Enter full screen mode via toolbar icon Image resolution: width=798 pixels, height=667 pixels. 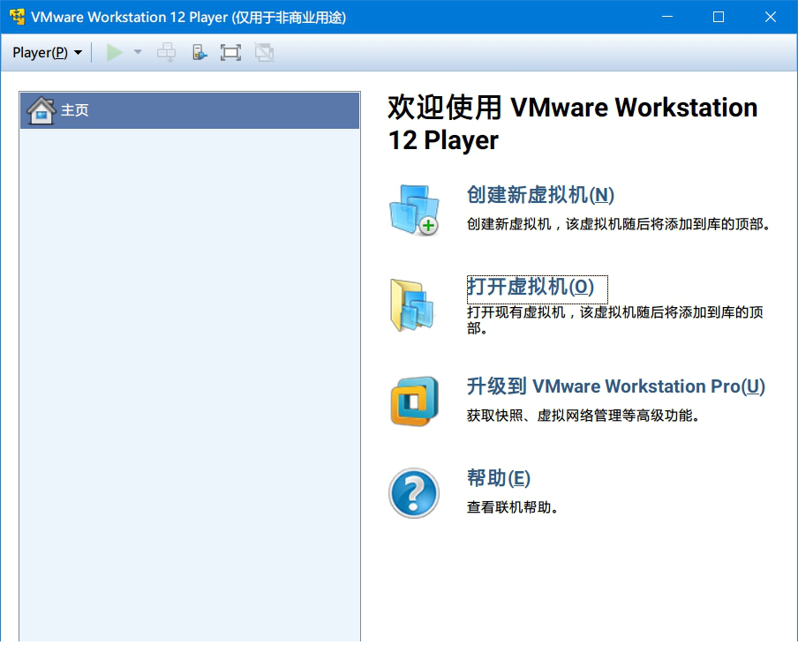click(230, 52)
